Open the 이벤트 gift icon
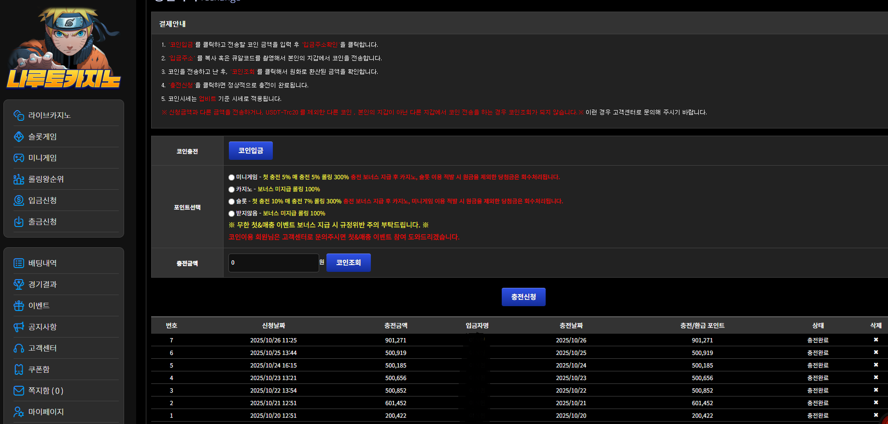Viewport: 888px width, 424px height. [x=19, y=306]
